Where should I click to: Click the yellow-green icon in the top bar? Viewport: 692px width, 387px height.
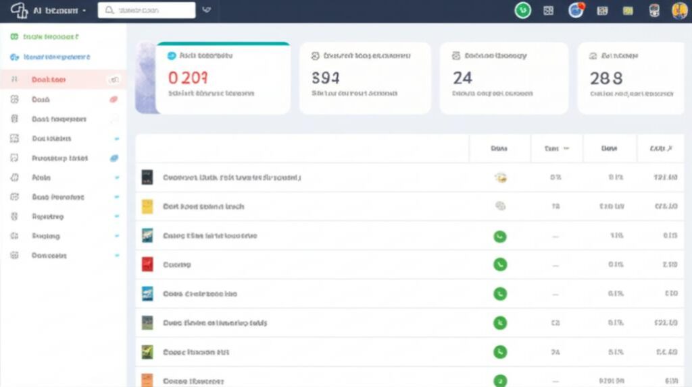tap(628, 10)
